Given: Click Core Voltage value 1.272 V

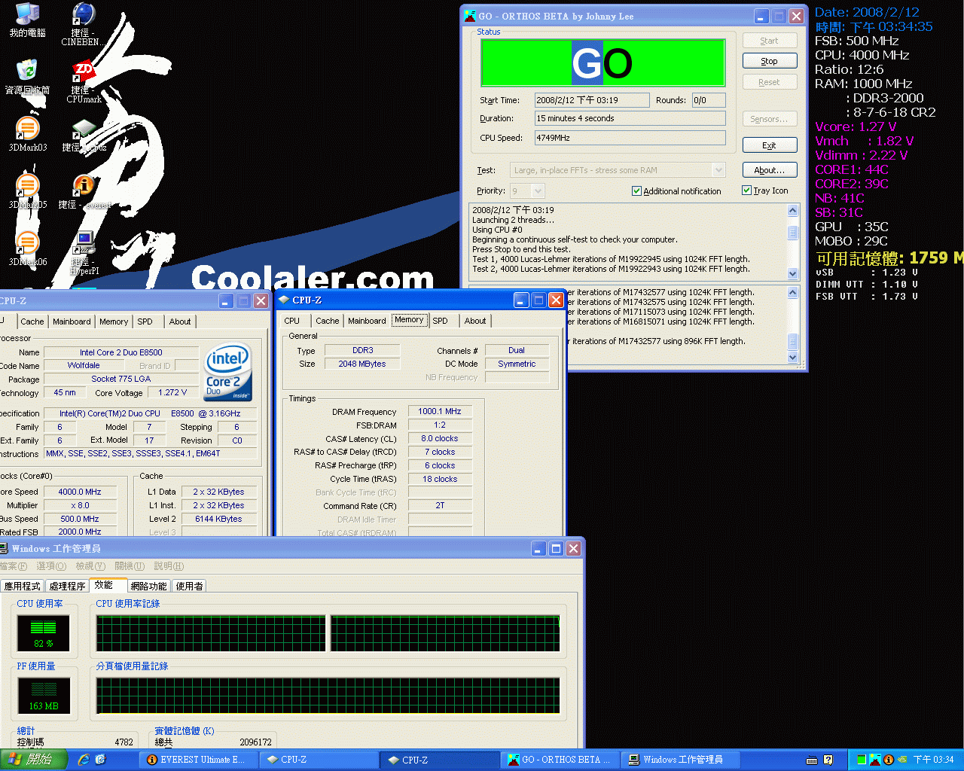Looking at the screenshot, I should pos(172,392).
